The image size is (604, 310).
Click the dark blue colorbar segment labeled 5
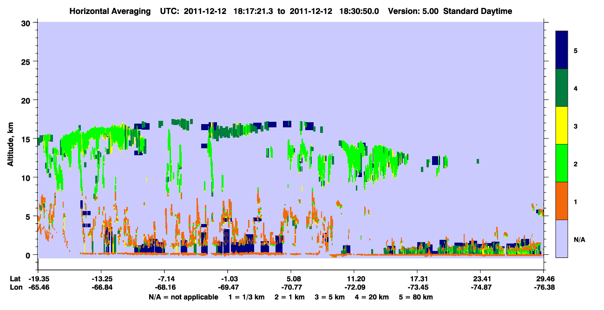click(562, 50)
